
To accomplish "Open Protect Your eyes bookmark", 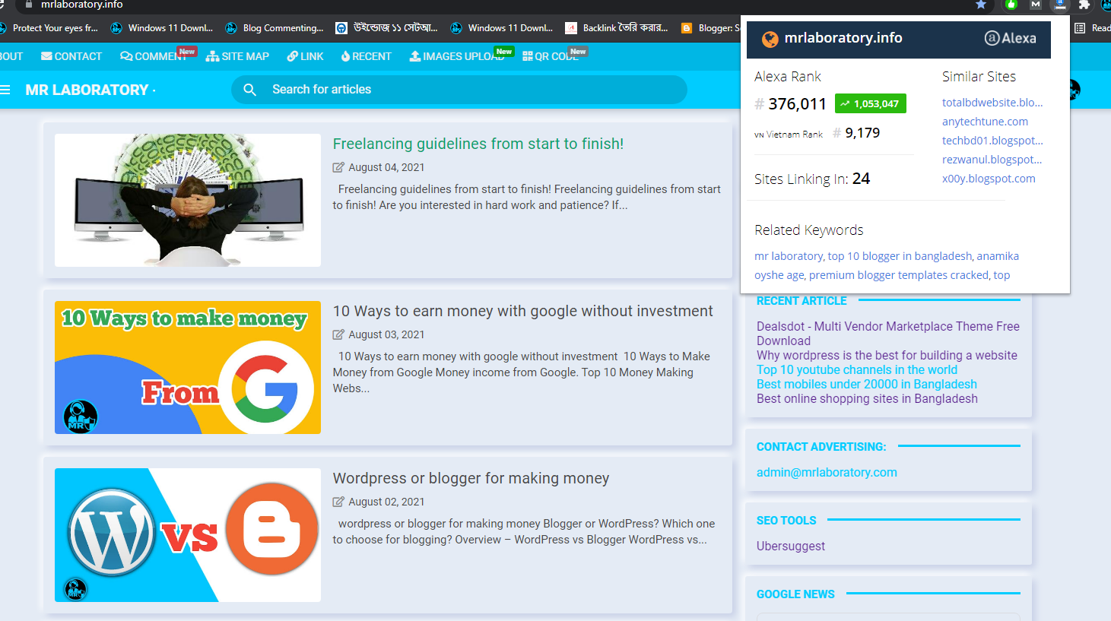I will point(49,28).
